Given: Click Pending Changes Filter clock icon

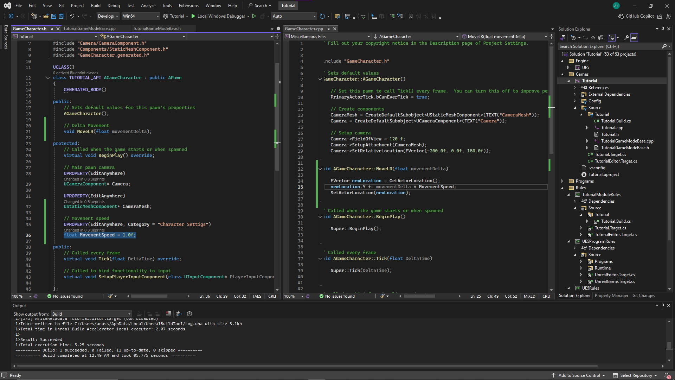Looking at the screenshot, I should pyautogui.click(x=573, y=38).
